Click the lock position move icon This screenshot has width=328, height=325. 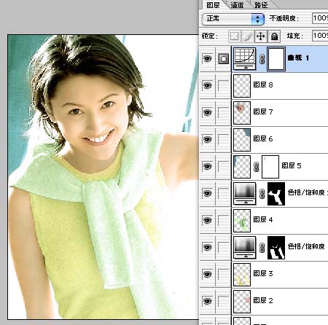point(261,36)
